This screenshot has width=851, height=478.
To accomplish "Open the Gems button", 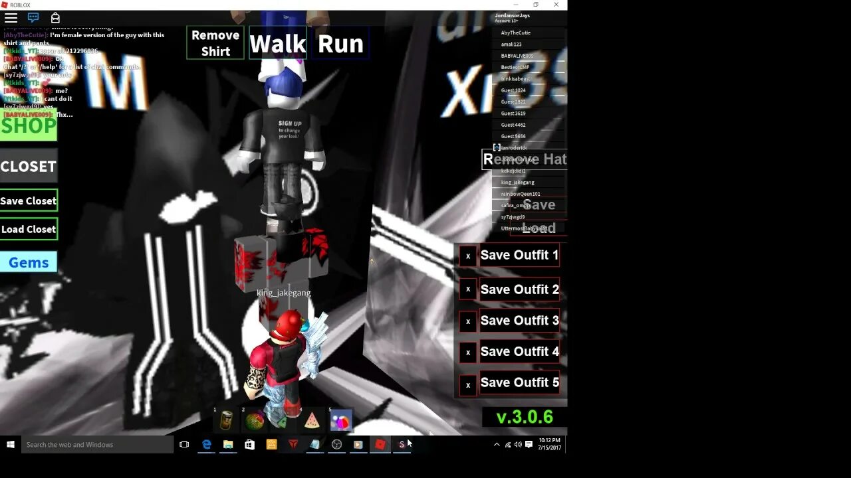I will [29, 262].
